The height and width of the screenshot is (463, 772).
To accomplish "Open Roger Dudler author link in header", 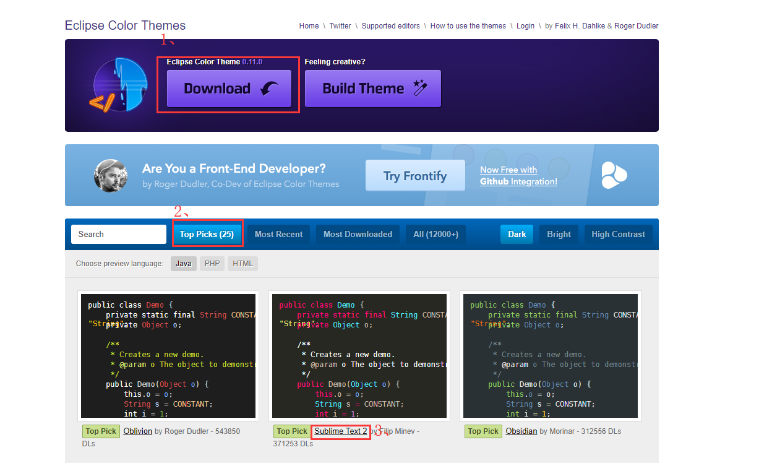I will point(637,26).
